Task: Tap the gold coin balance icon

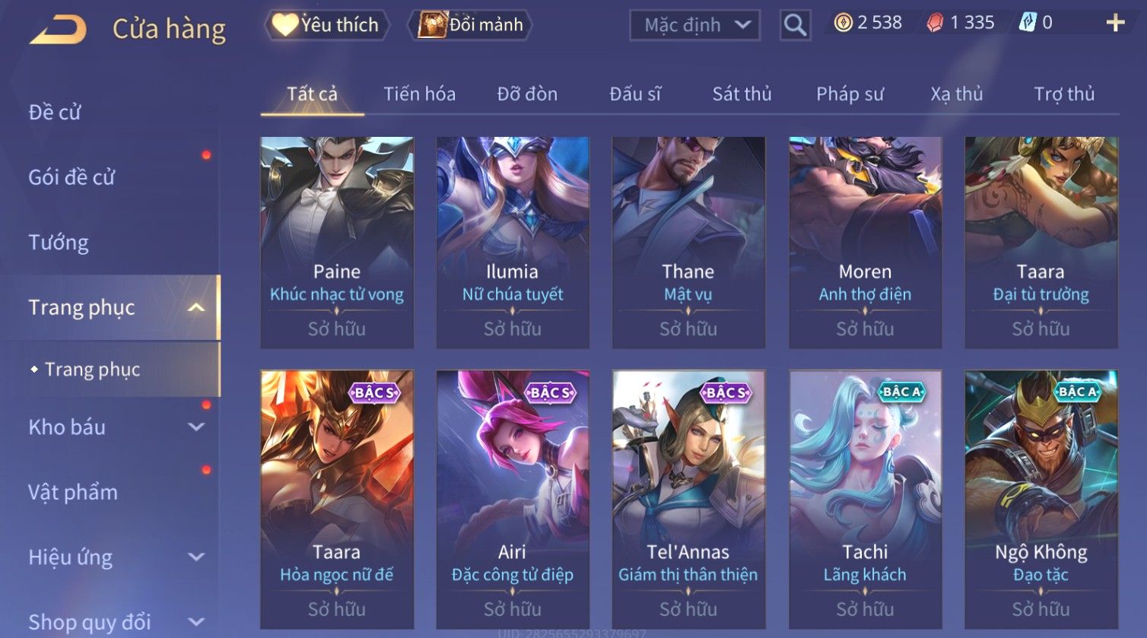Action: click(843, 24)
